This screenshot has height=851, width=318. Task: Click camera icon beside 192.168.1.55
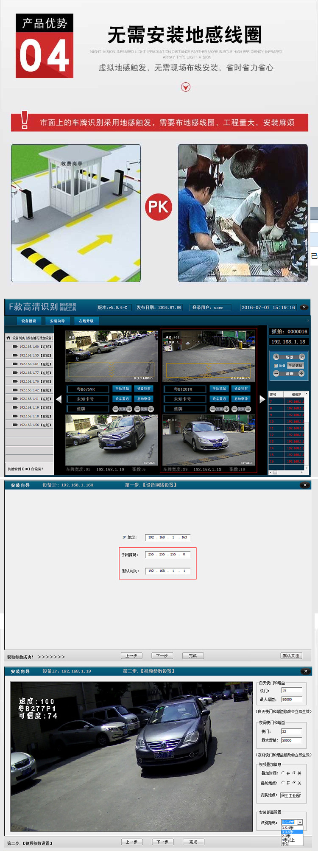15,356
